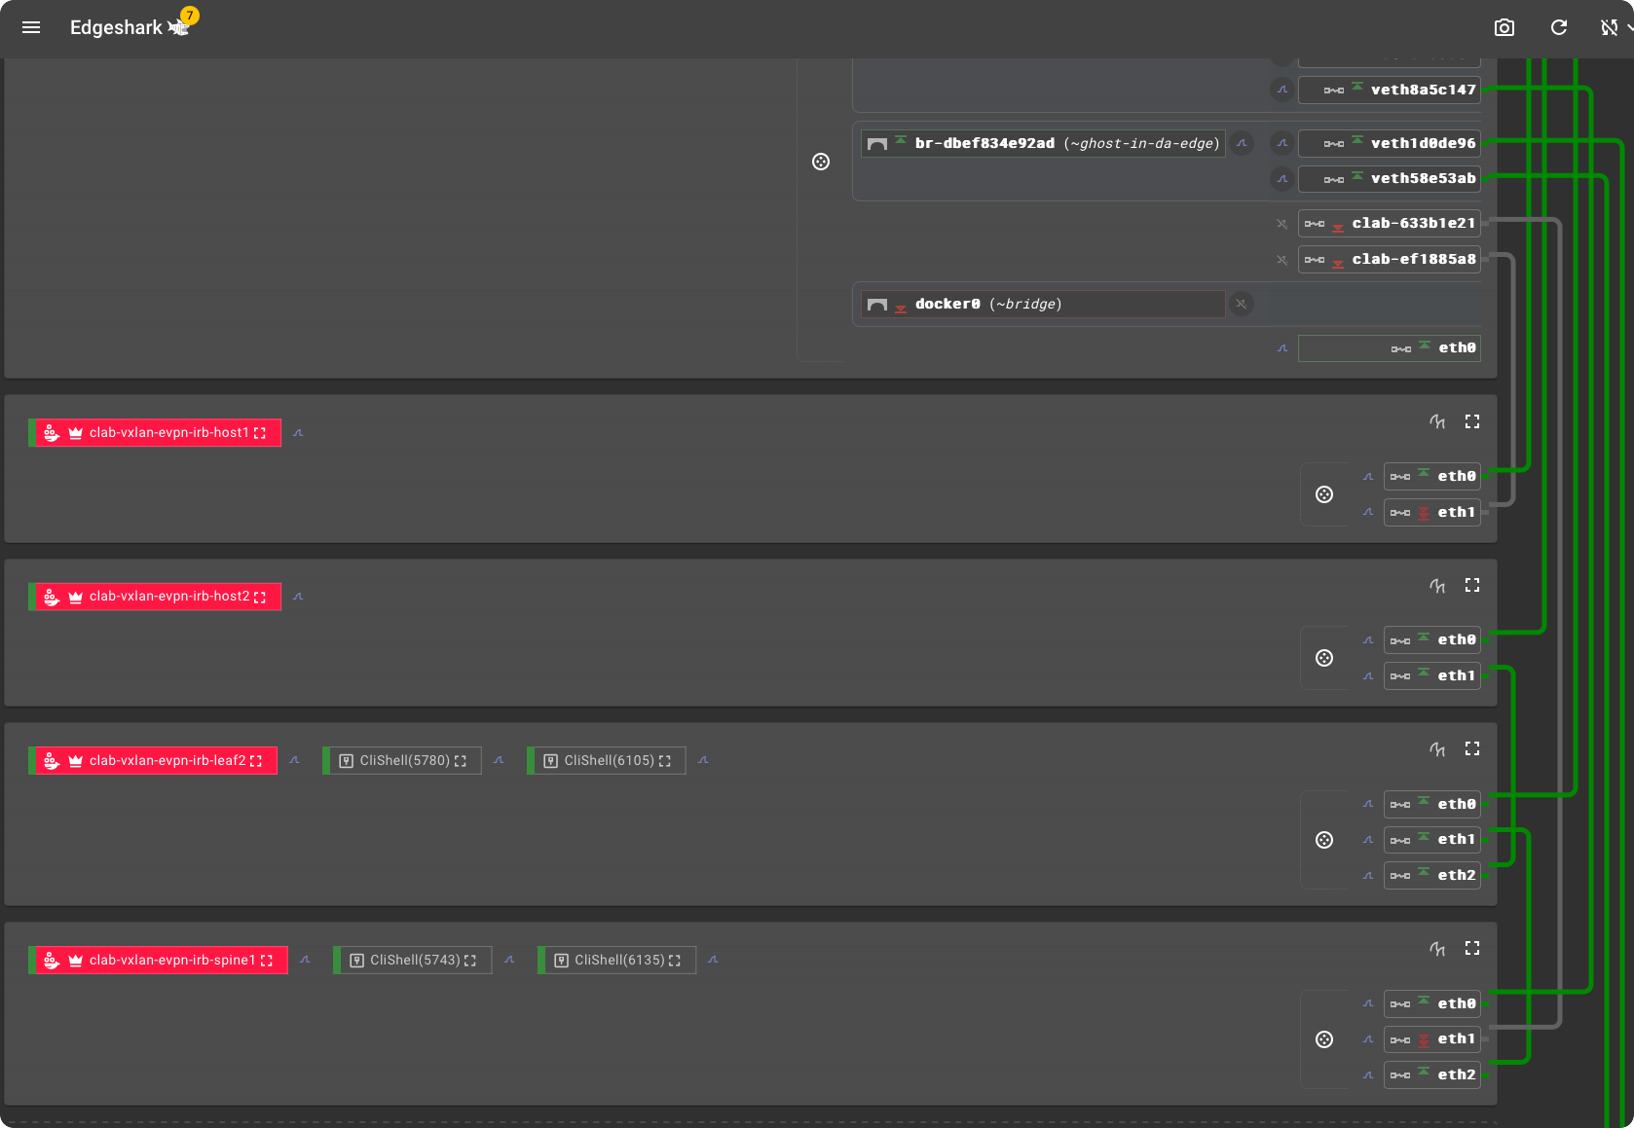This screenshot has height=1128, width=1634.
Task: Select the docker0 bridge badge
Action: click(x=1042, y=305)
